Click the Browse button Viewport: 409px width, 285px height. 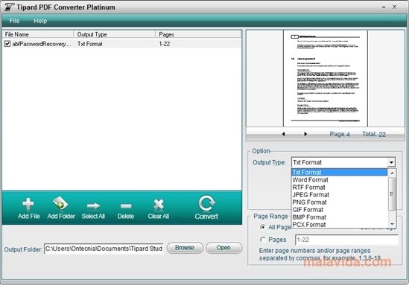click(x=185, y=248)
